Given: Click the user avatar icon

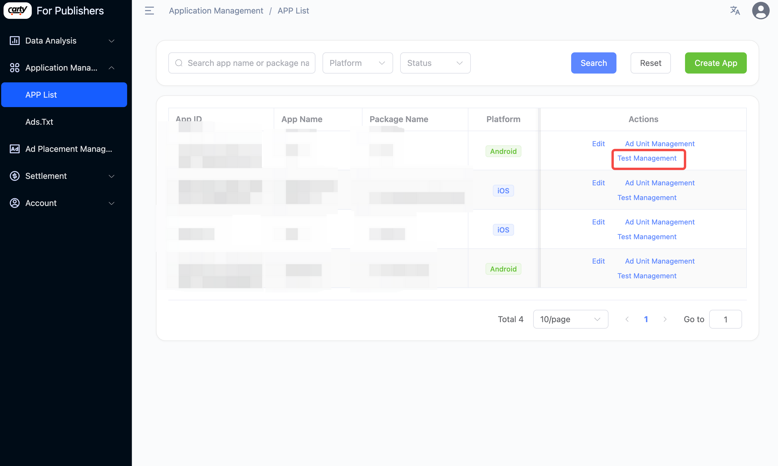Looking at the screenshot, I should click(760, 11).
